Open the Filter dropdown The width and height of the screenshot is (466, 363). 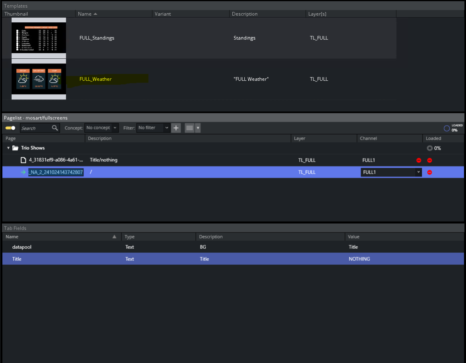pos(153,128)
